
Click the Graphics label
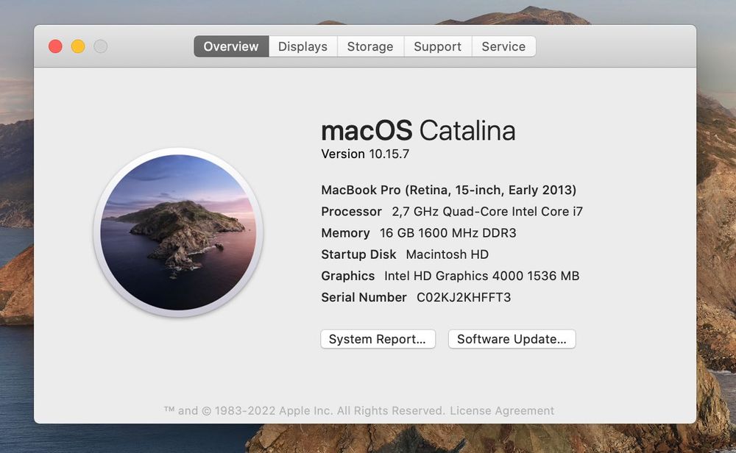(348, 276)
